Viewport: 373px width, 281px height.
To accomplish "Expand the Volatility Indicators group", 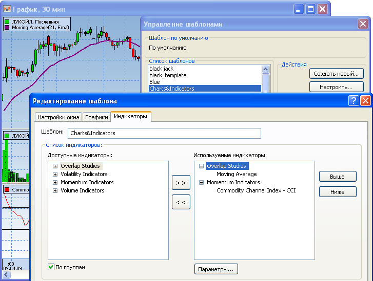I will point(55,174).
